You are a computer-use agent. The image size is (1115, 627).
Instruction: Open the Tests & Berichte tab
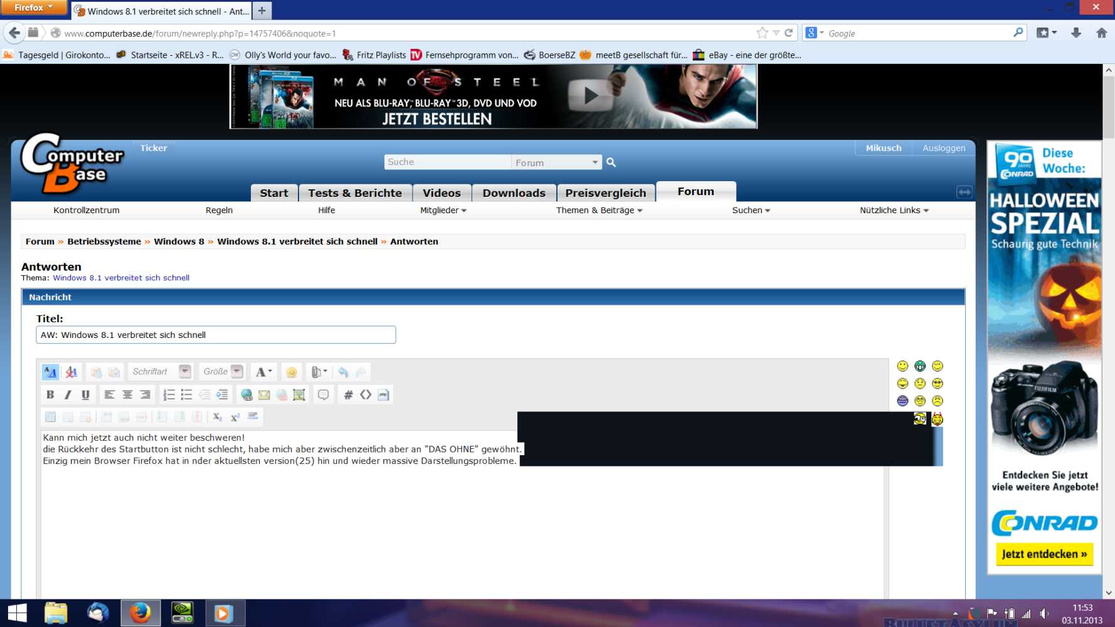click(355, 193)
